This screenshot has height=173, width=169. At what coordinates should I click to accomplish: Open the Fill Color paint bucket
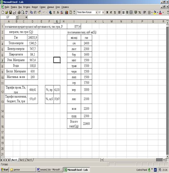(155, 12)
